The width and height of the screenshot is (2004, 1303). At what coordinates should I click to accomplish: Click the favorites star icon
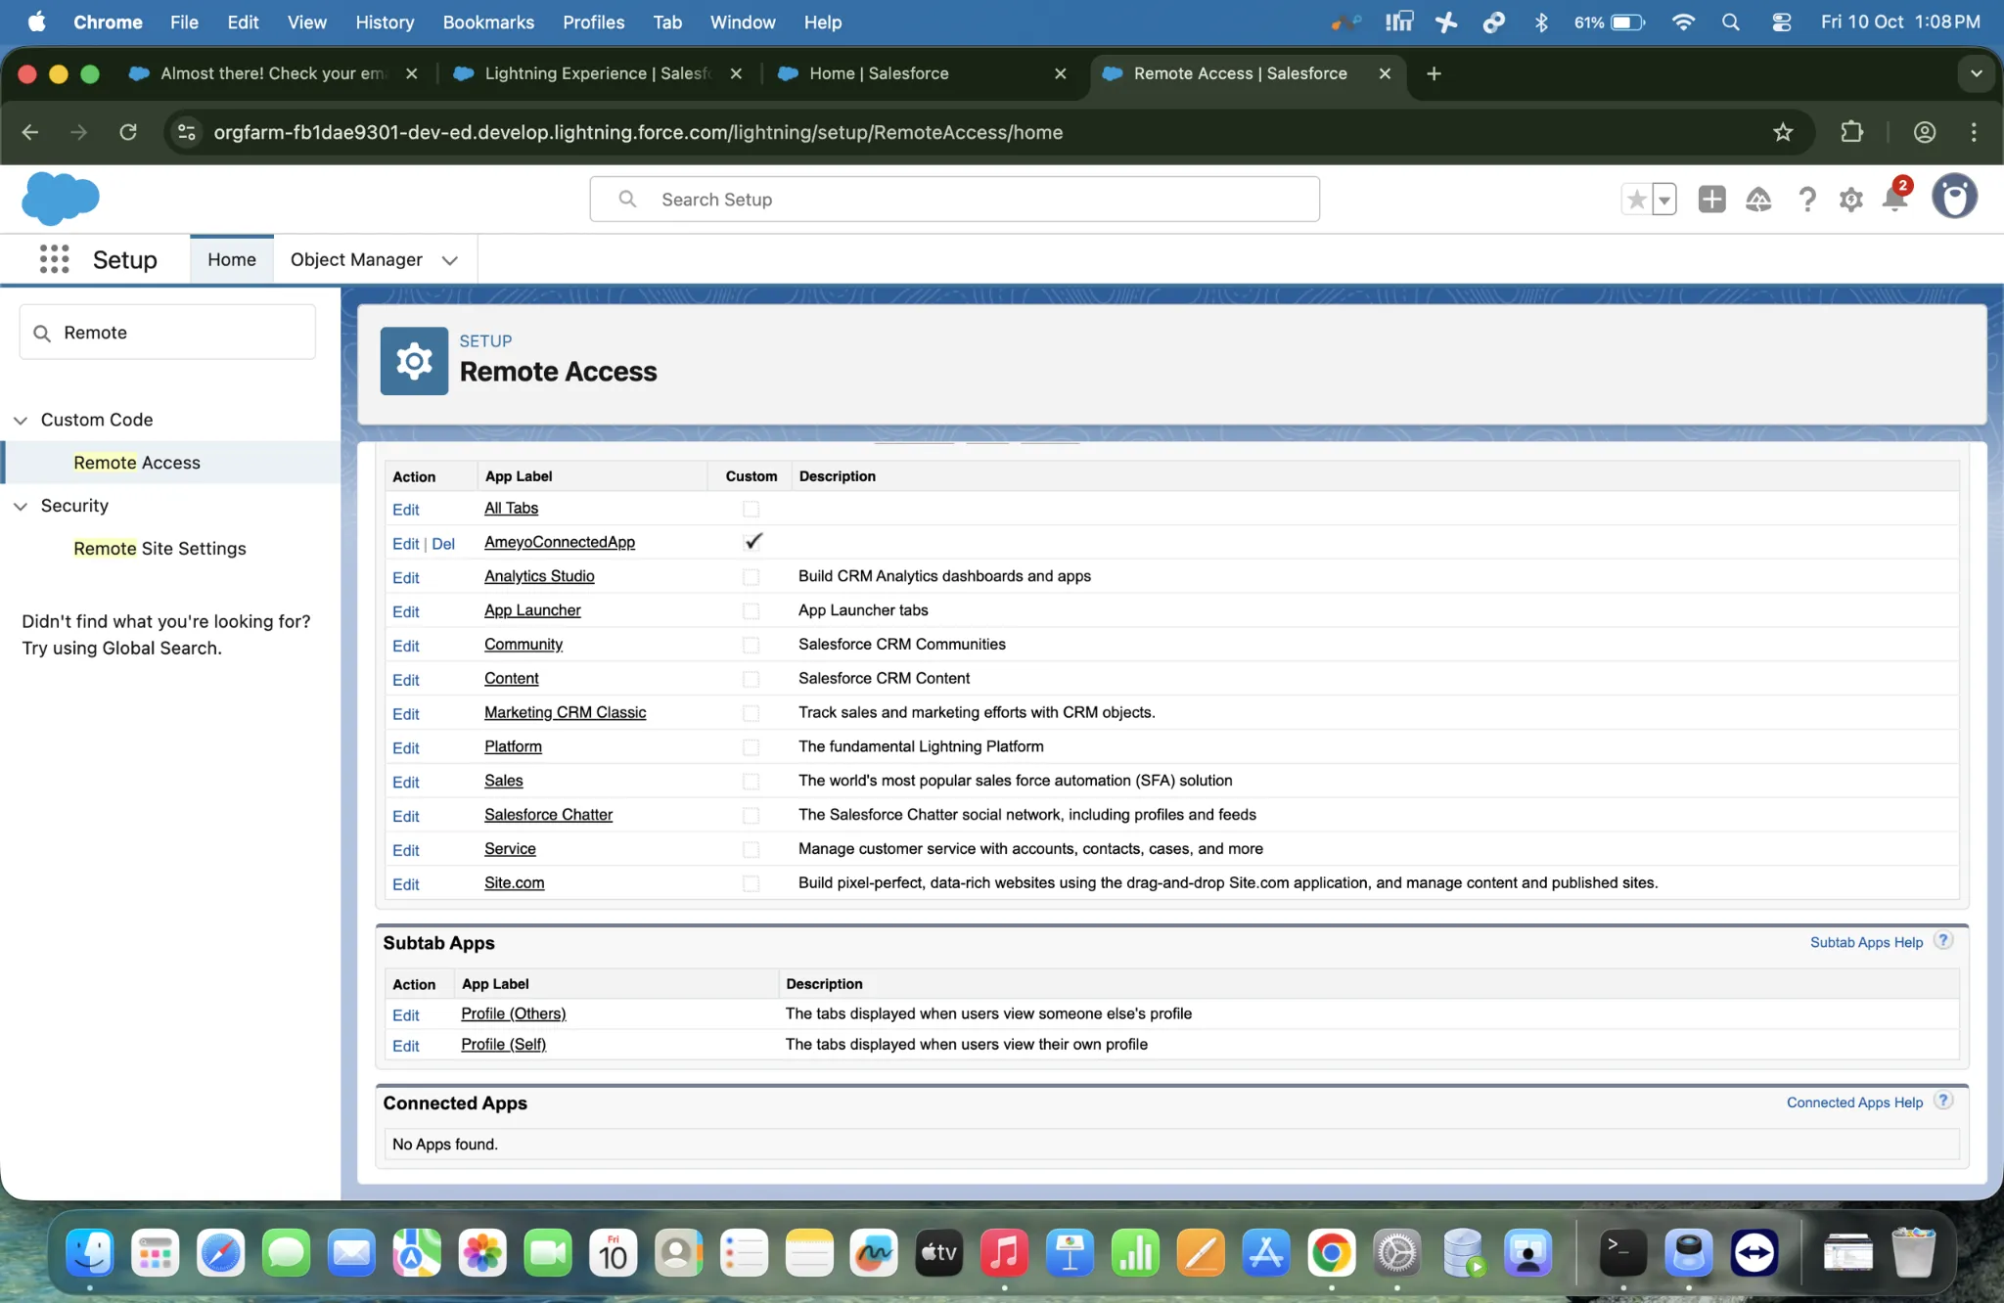(x=1636, y=200)
